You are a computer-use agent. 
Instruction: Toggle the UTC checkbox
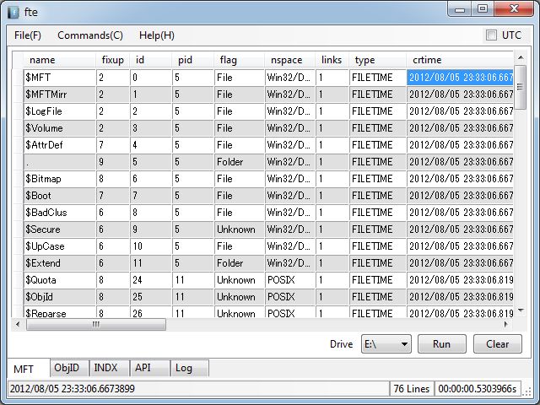click(491, 35)
